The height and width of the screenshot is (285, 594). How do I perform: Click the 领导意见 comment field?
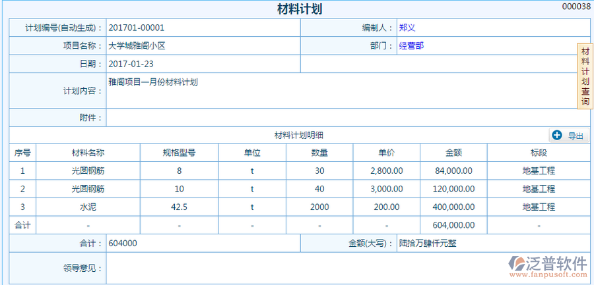click(346, 269)
